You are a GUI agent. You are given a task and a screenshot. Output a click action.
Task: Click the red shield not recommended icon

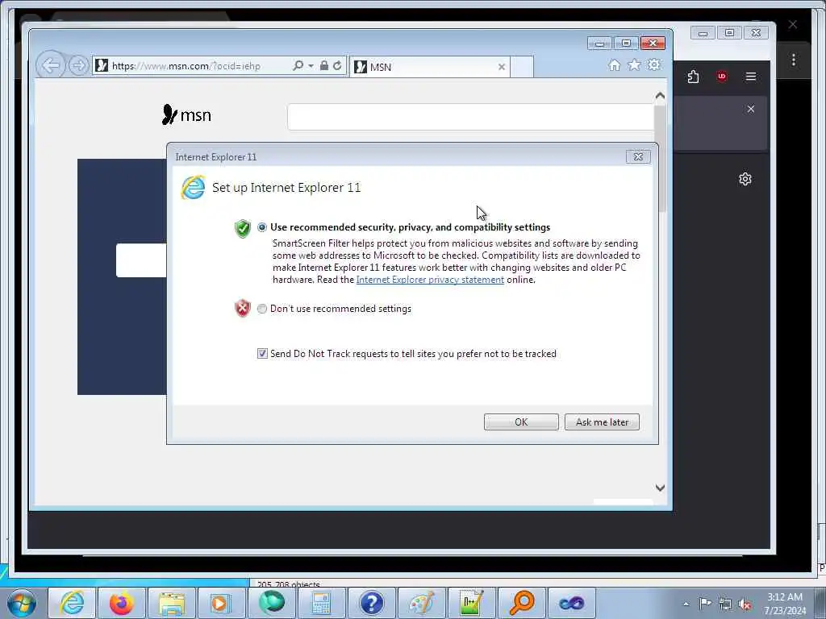click(242, 309)
